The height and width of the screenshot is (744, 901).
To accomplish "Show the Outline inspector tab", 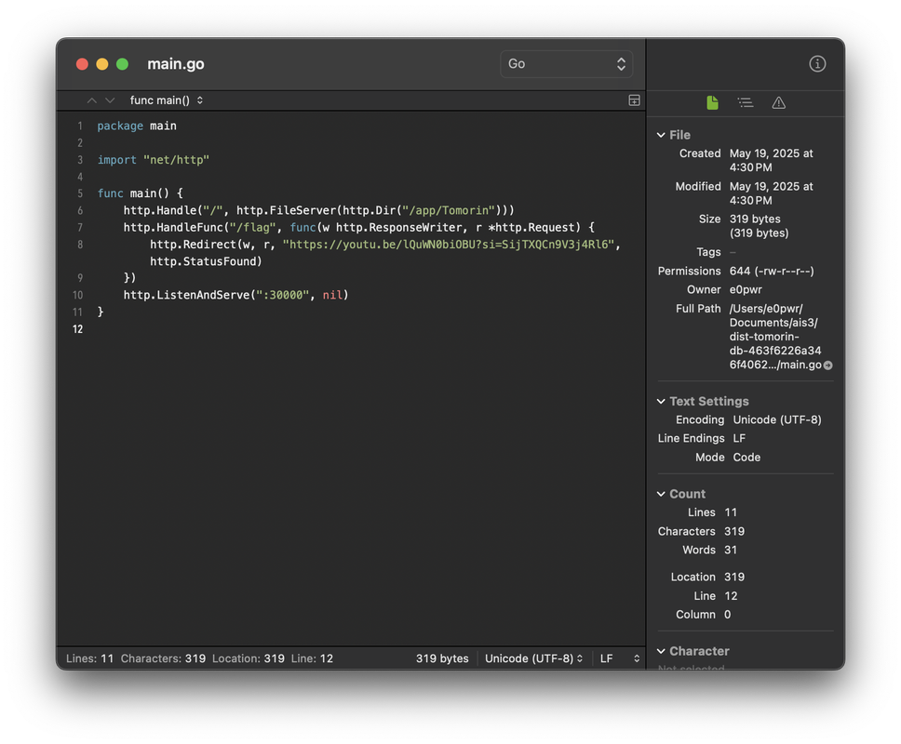I will click(746, 102).
